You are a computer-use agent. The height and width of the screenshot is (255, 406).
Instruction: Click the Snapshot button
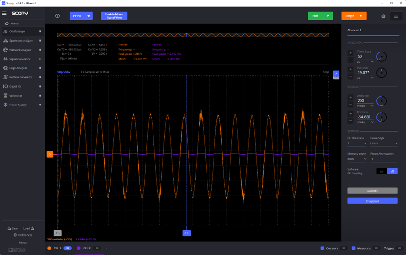(372, 201)
